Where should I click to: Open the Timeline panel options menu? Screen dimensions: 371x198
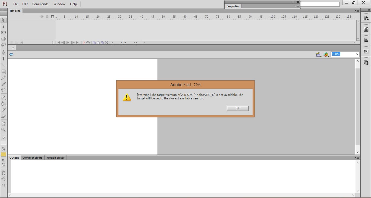tap(357, 11)
